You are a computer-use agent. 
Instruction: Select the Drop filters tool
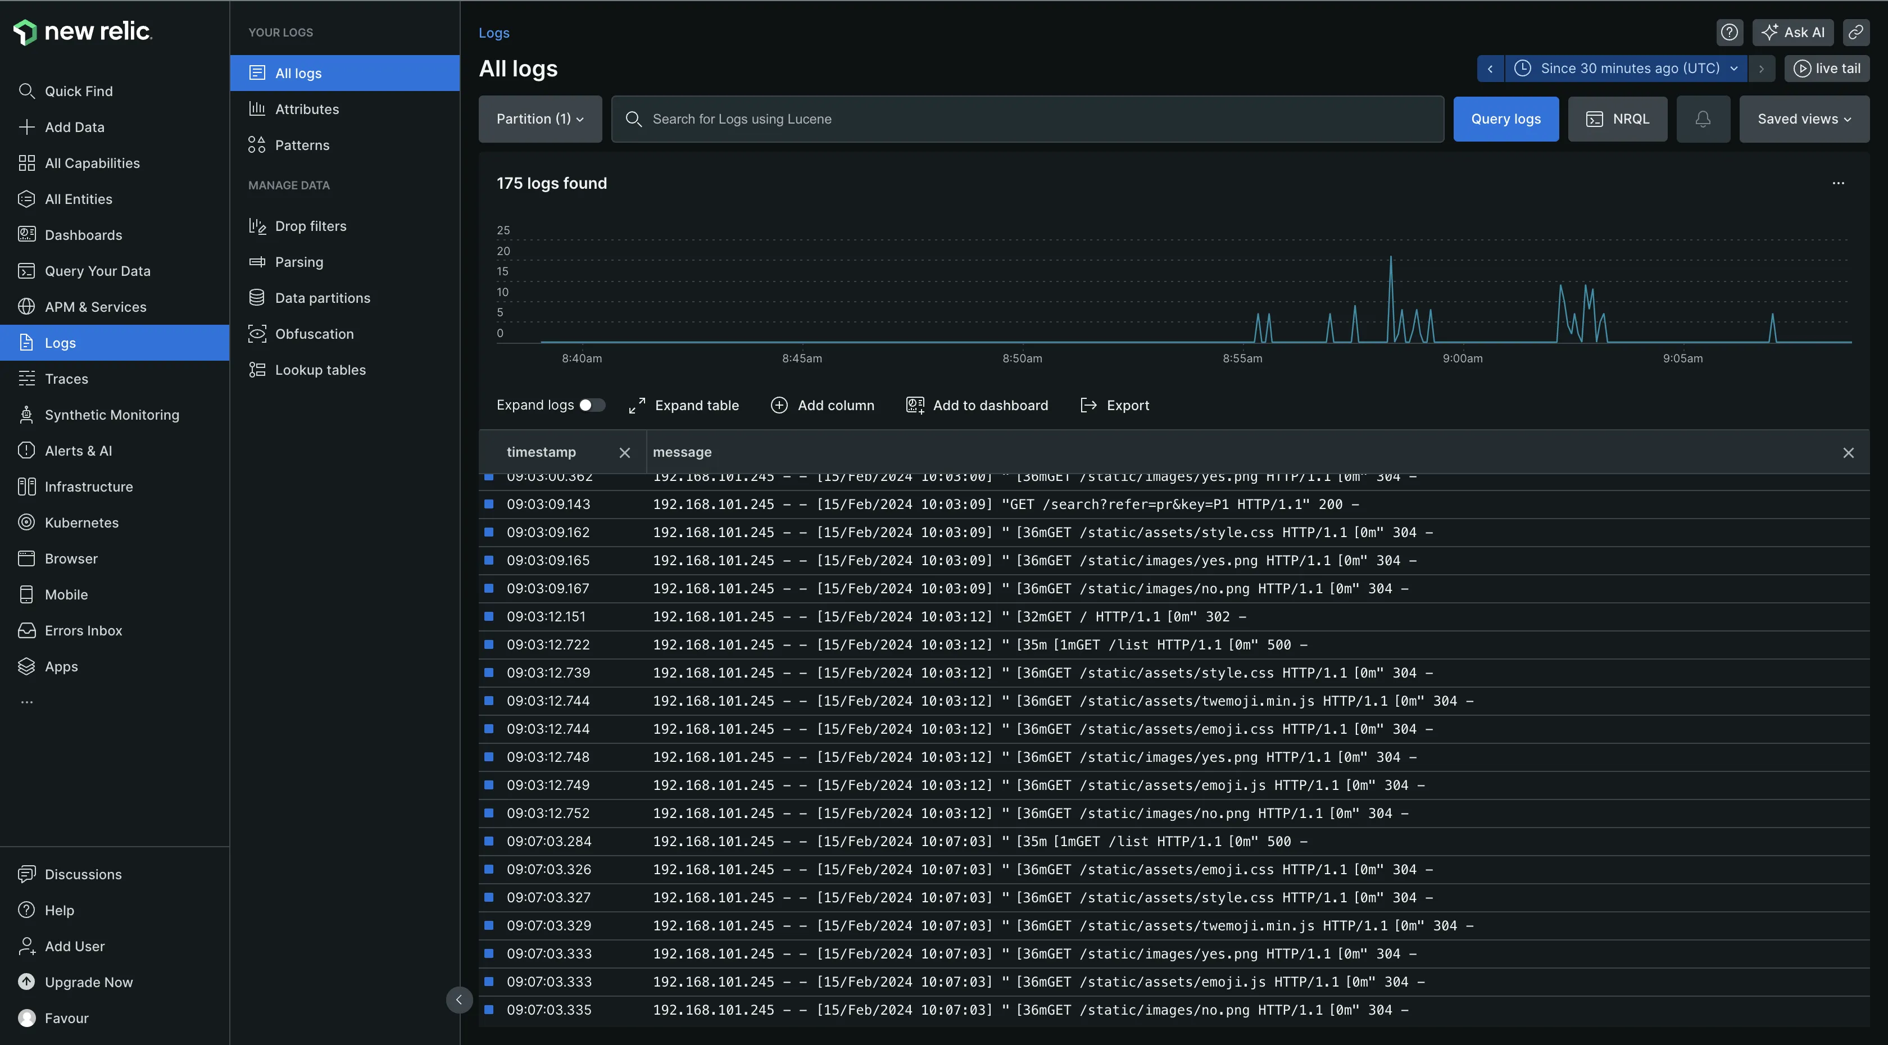click(x=311, y=226)
